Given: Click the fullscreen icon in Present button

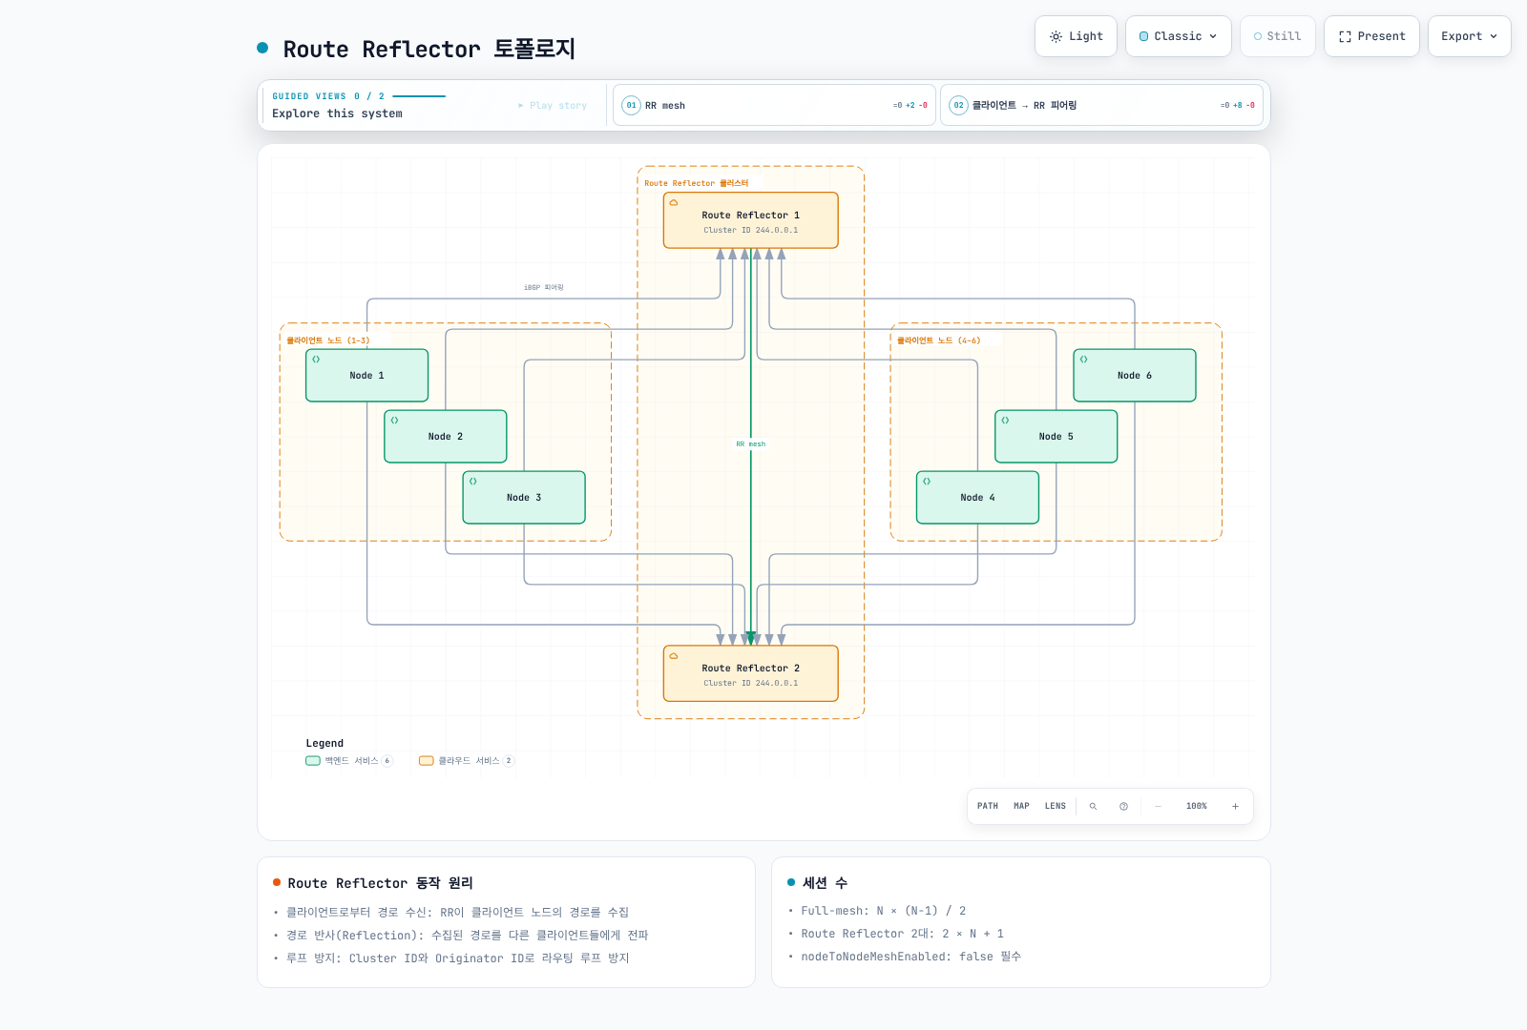Looking at the screenshot, I should pos(1345,36).
